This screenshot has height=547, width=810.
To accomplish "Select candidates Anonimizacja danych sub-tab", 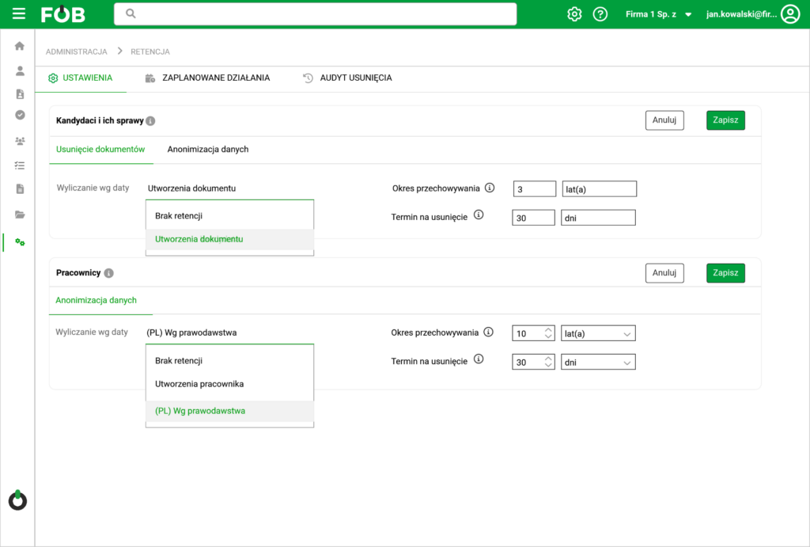I will click(x=208, y=150).
